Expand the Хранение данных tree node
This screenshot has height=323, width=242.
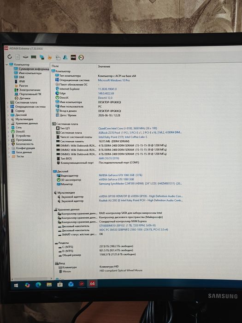coord(8,123)
